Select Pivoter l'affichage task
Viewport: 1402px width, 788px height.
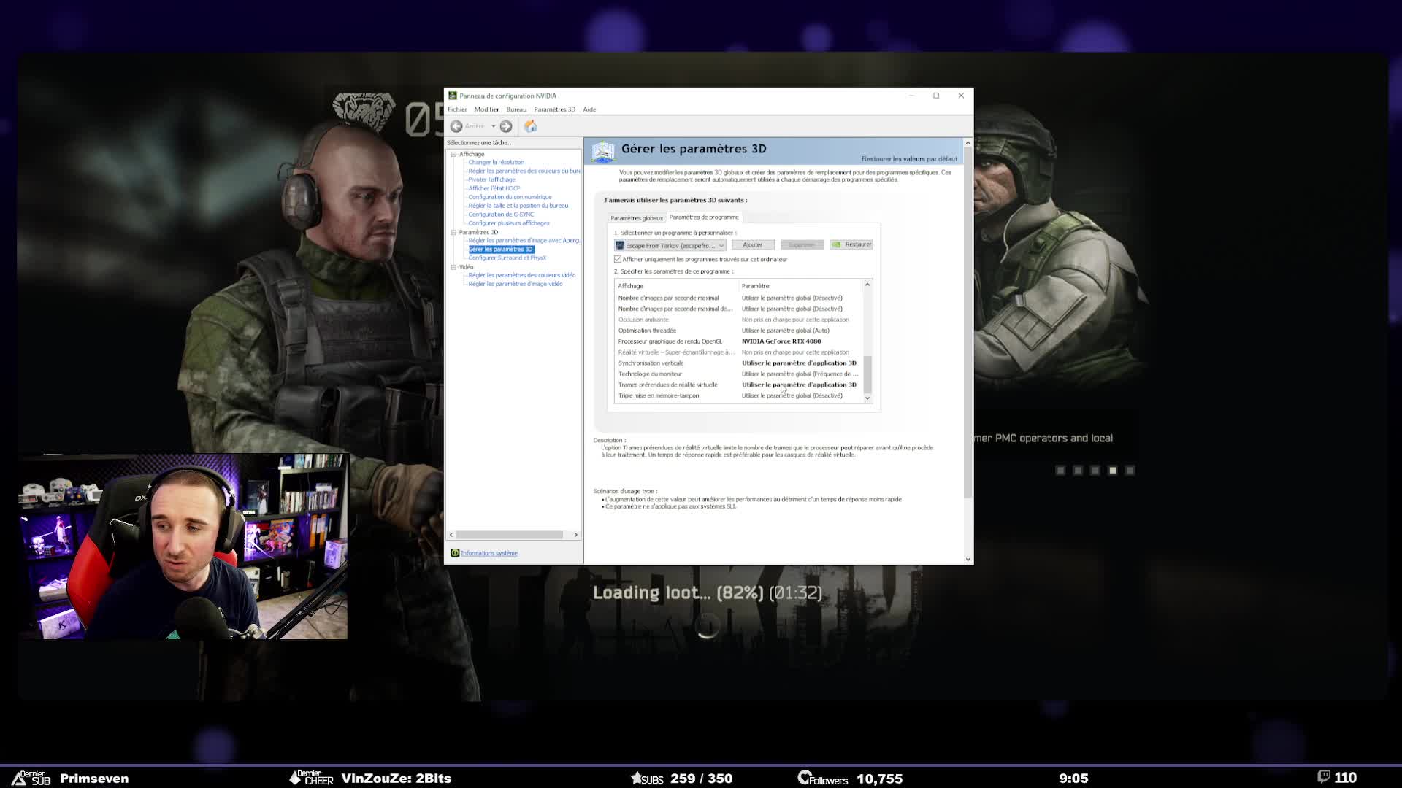coord(491,179)
